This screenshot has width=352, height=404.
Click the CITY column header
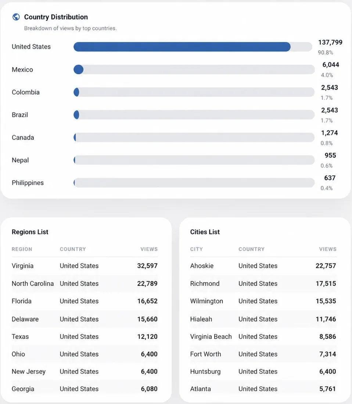pyautogui.click(x=196, y=249)
